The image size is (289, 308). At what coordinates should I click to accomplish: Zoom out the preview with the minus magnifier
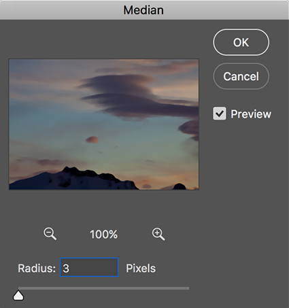[x=50, y=234]
